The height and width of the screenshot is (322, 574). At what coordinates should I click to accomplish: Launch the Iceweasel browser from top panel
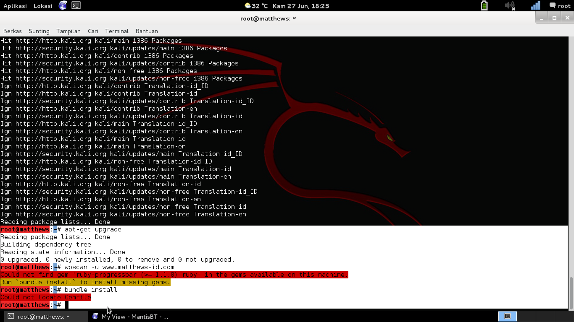63,5
